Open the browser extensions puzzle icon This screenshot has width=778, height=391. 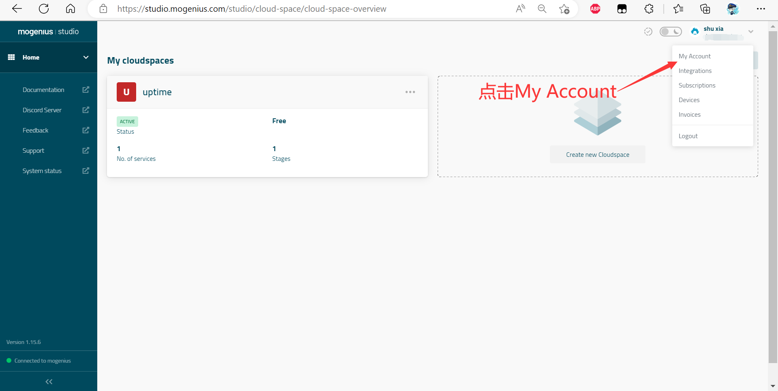649,9
